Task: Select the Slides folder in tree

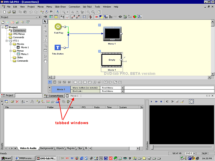Action: [20, 57]
